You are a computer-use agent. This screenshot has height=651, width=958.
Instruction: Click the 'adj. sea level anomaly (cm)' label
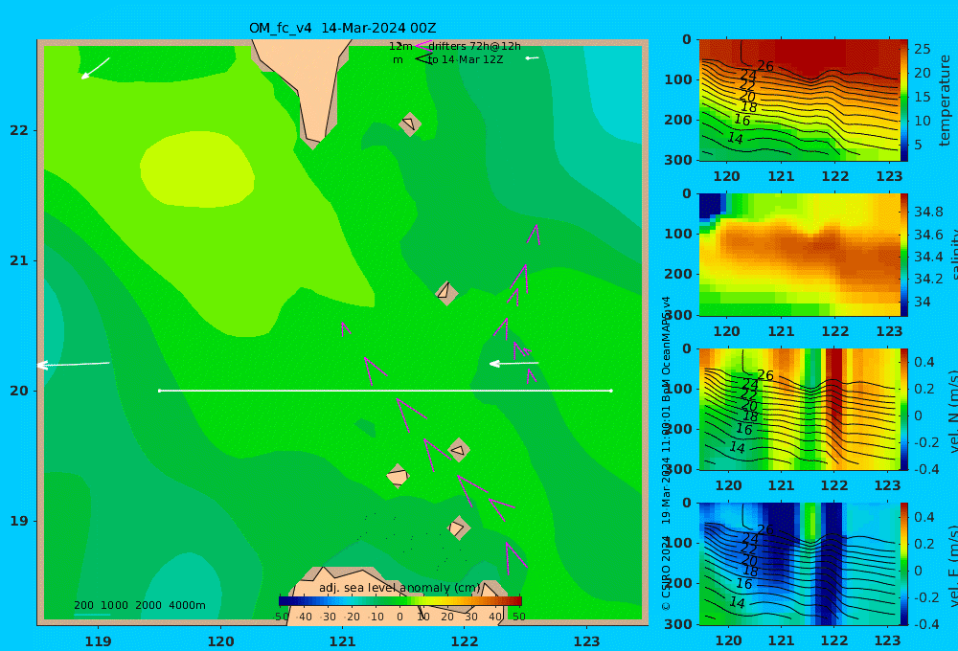399,588
